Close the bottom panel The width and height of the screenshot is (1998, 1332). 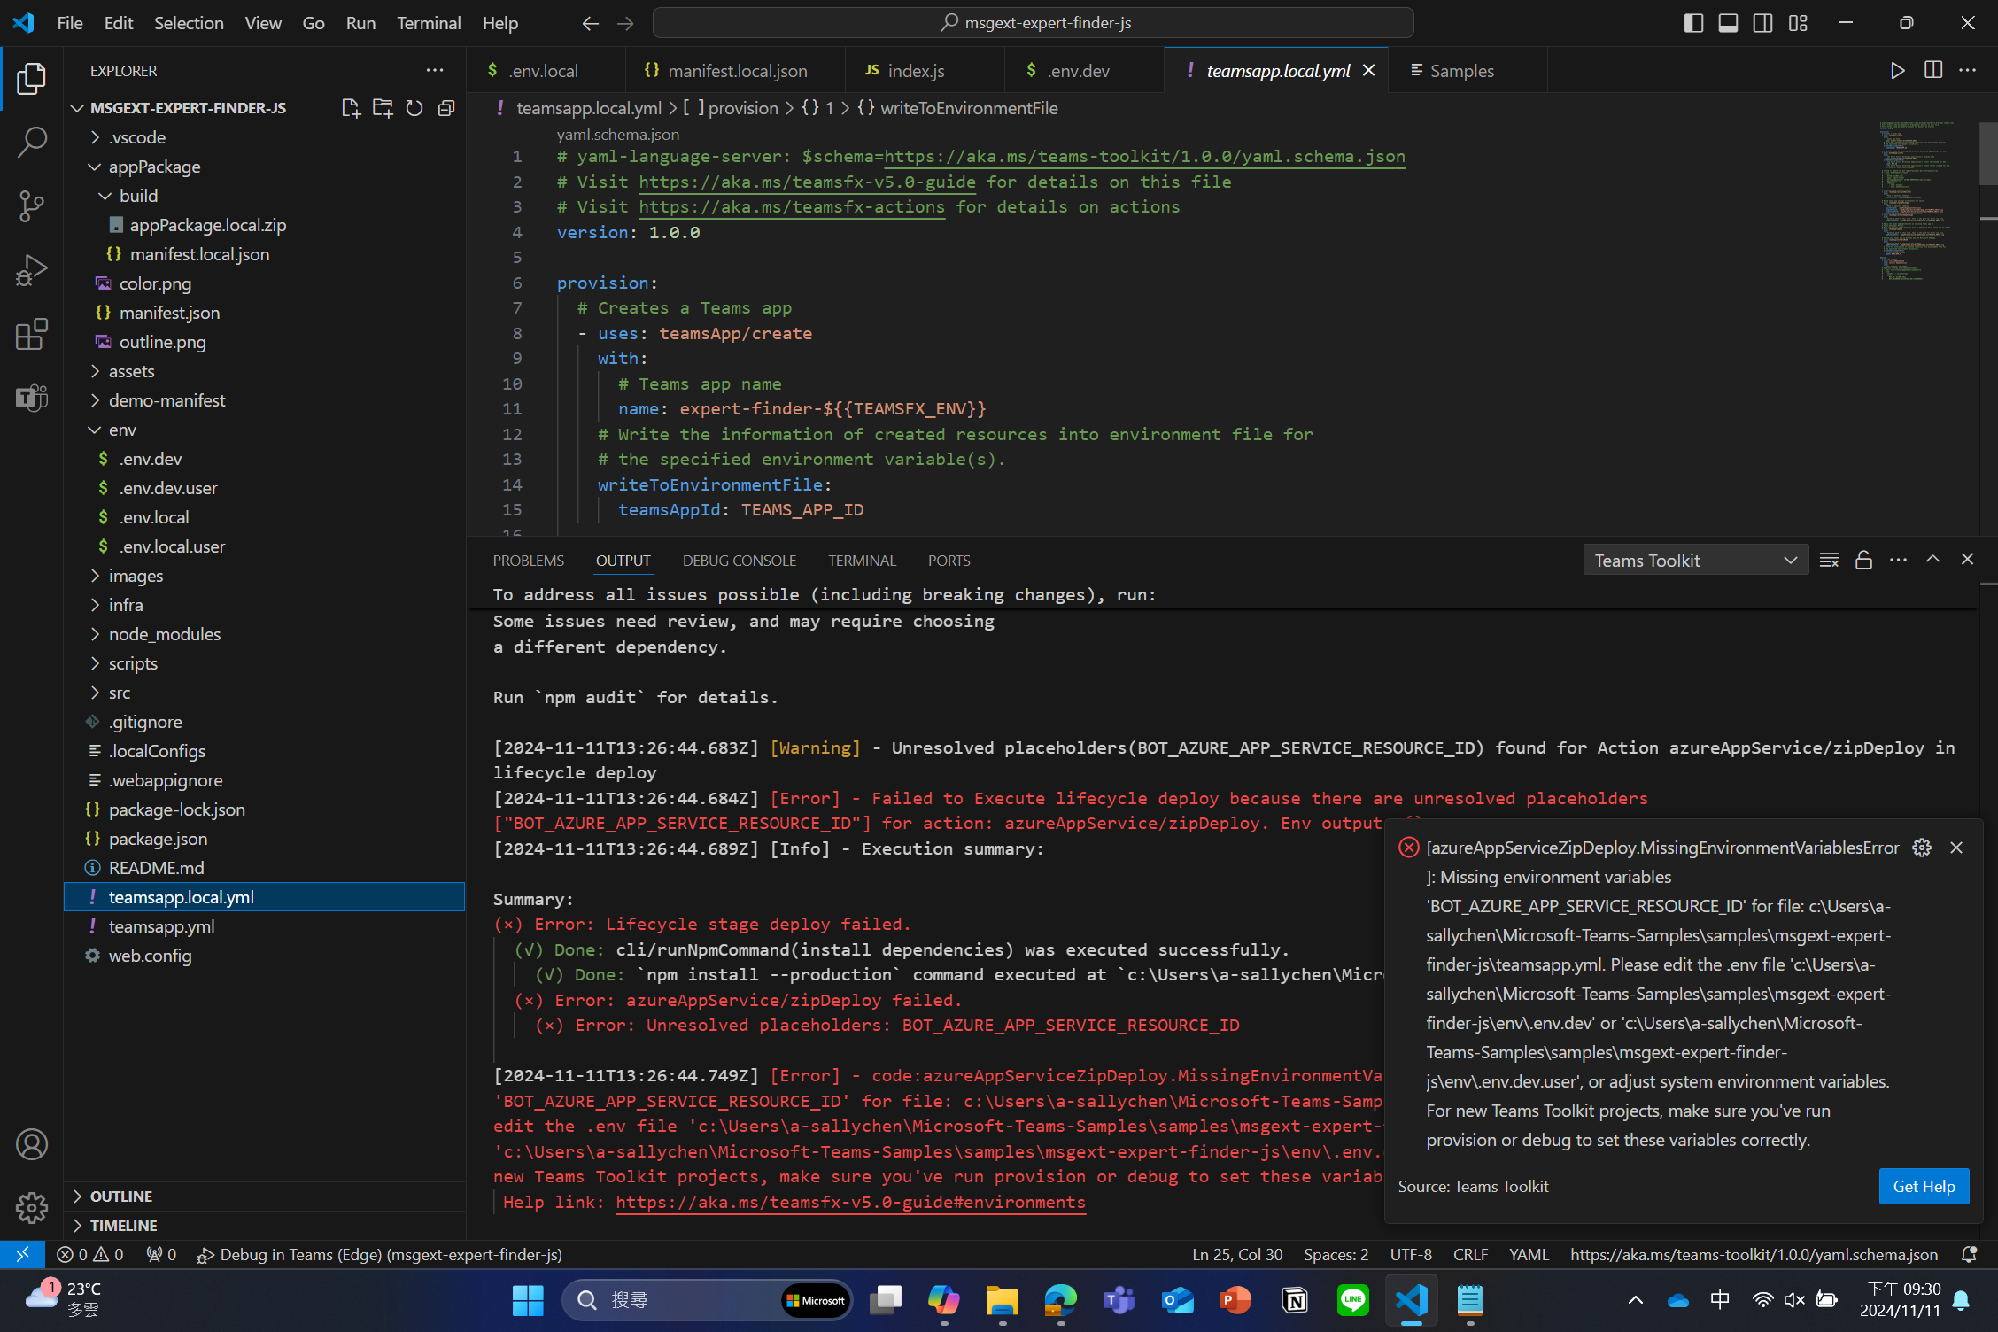(1967, 560)
